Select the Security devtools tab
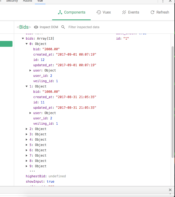The height and width of the screenshot is (197, 175). (12, 1)
